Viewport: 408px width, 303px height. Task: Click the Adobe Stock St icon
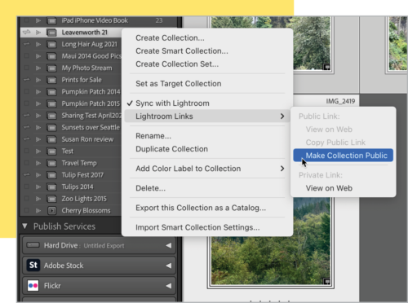pos(33,265)
